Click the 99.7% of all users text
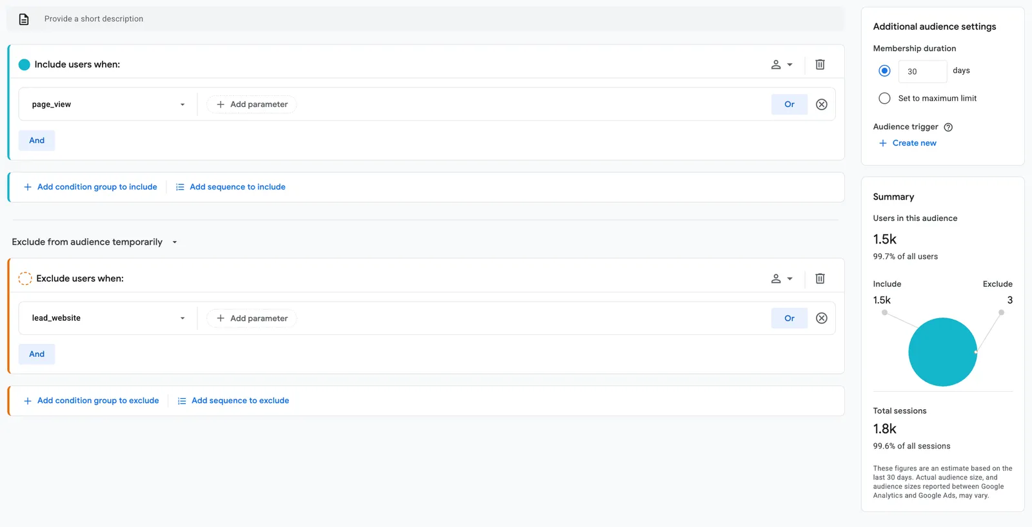The height and width of the screenshot is (527, 1032). (906, 256)
